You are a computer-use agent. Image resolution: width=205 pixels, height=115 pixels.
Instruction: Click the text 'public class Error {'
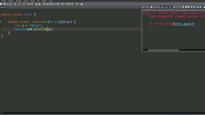tap(19, 14)
